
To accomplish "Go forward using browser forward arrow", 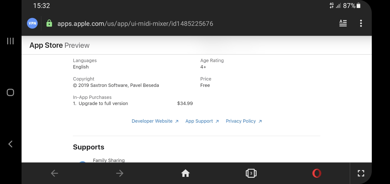I will pos(120,174).
